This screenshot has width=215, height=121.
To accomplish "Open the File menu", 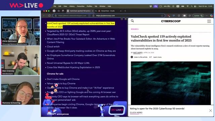I will click(x=54, y=6).
